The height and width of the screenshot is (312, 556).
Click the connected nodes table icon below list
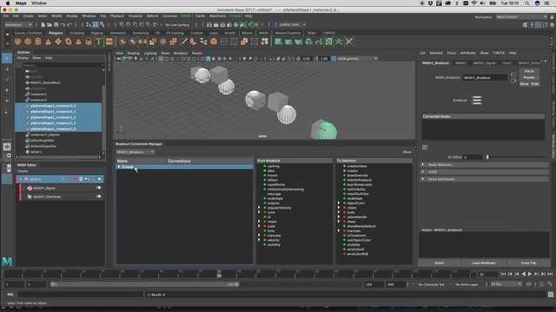coord(425,147)
